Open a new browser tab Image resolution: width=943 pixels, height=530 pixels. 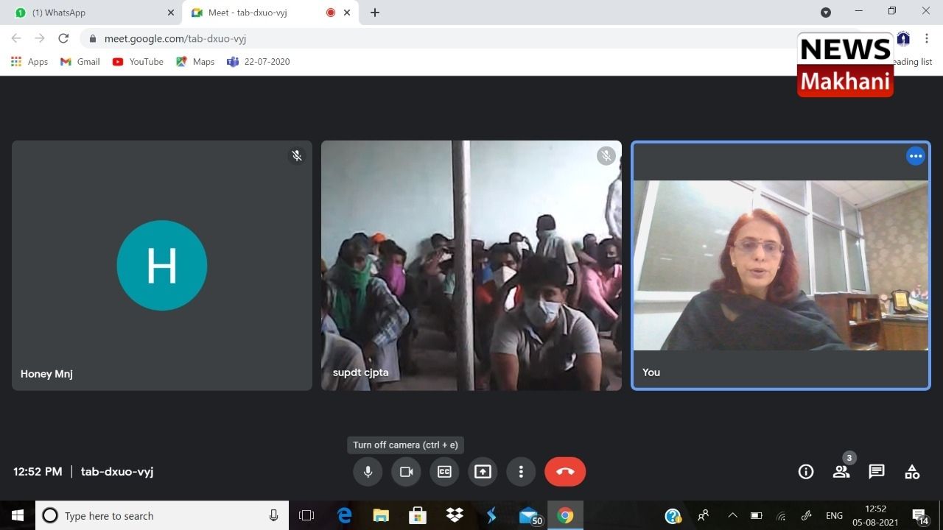point(375,13)
